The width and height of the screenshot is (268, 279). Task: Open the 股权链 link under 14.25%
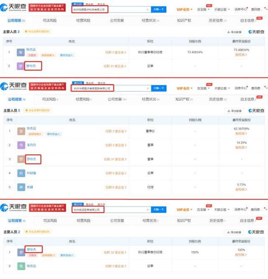point(241,147)
